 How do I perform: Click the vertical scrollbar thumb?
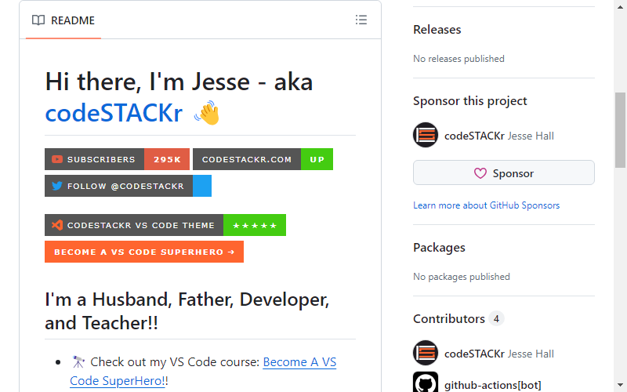click(x=620, y=130)
